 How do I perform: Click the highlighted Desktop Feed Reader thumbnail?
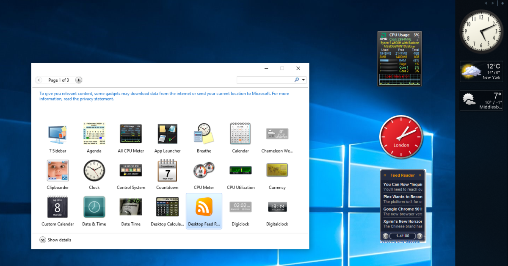[204, 207]
